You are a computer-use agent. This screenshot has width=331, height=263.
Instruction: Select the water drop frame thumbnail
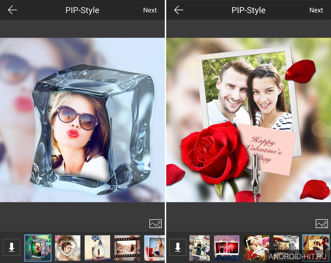click(97, 248)
